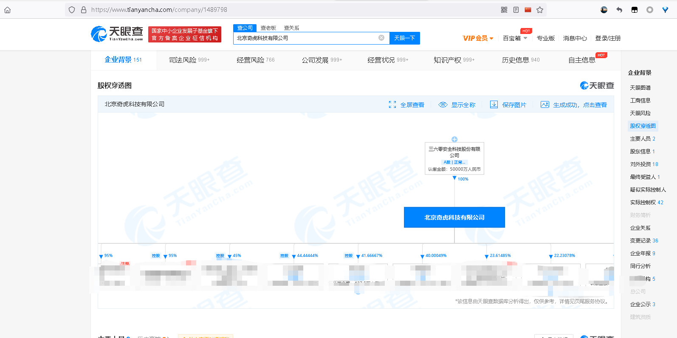Click sidebar item 主要人员
The height and width of the screenshot is (338, 677).
(643, 138)
